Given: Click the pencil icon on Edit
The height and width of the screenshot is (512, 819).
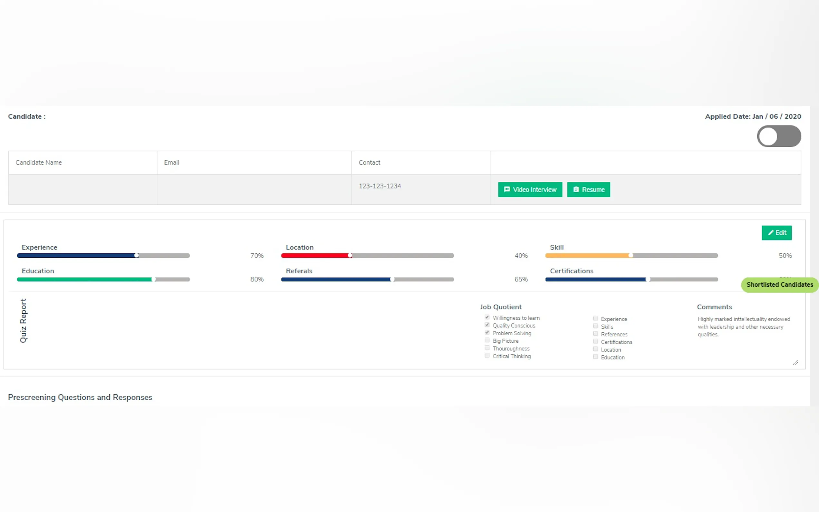Looking at the screenshot, I should coord(771,233).
